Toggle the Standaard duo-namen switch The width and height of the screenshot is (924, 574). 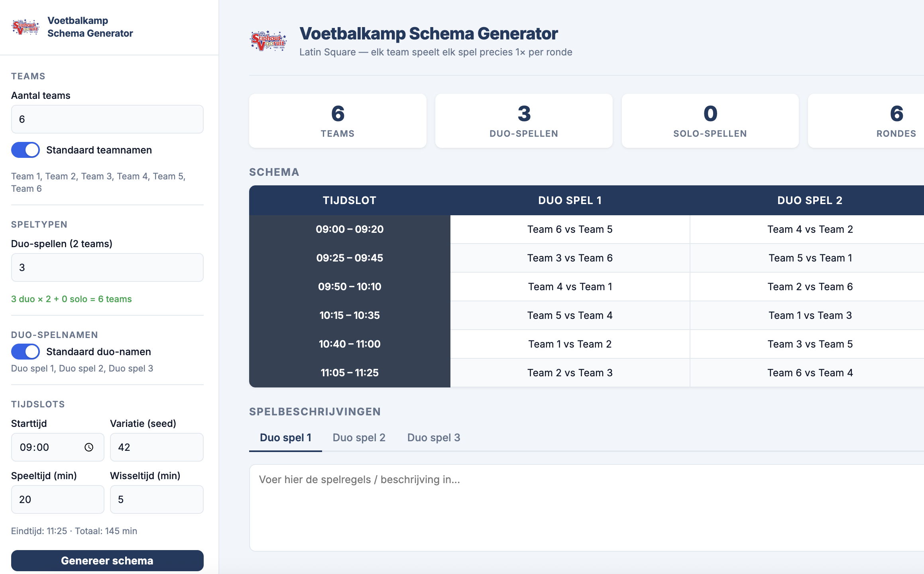(x=26, y=352)
